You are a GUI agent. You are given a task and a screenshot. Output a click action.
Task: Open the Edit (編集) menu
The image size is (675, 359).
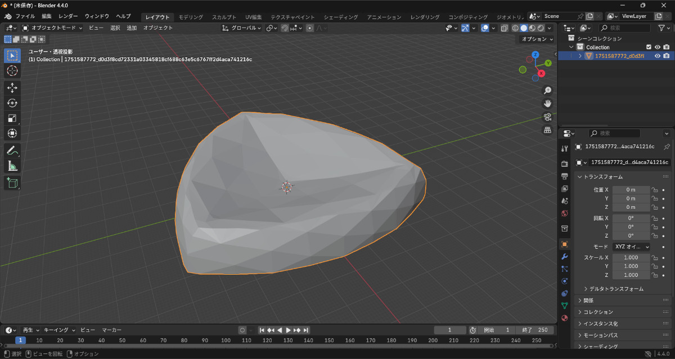point(47,16)
